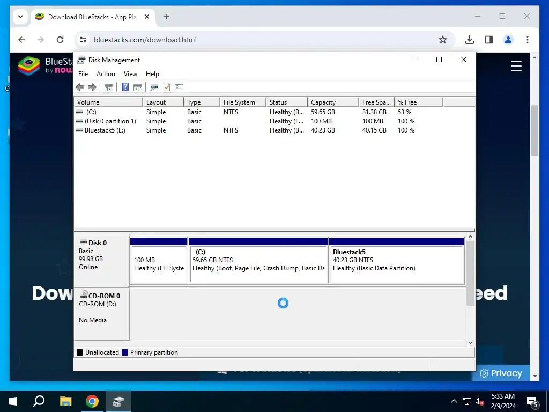Screen dimensions: 549x412
Task: Click Disk Management taskbar icon
Action: [118, 401]
